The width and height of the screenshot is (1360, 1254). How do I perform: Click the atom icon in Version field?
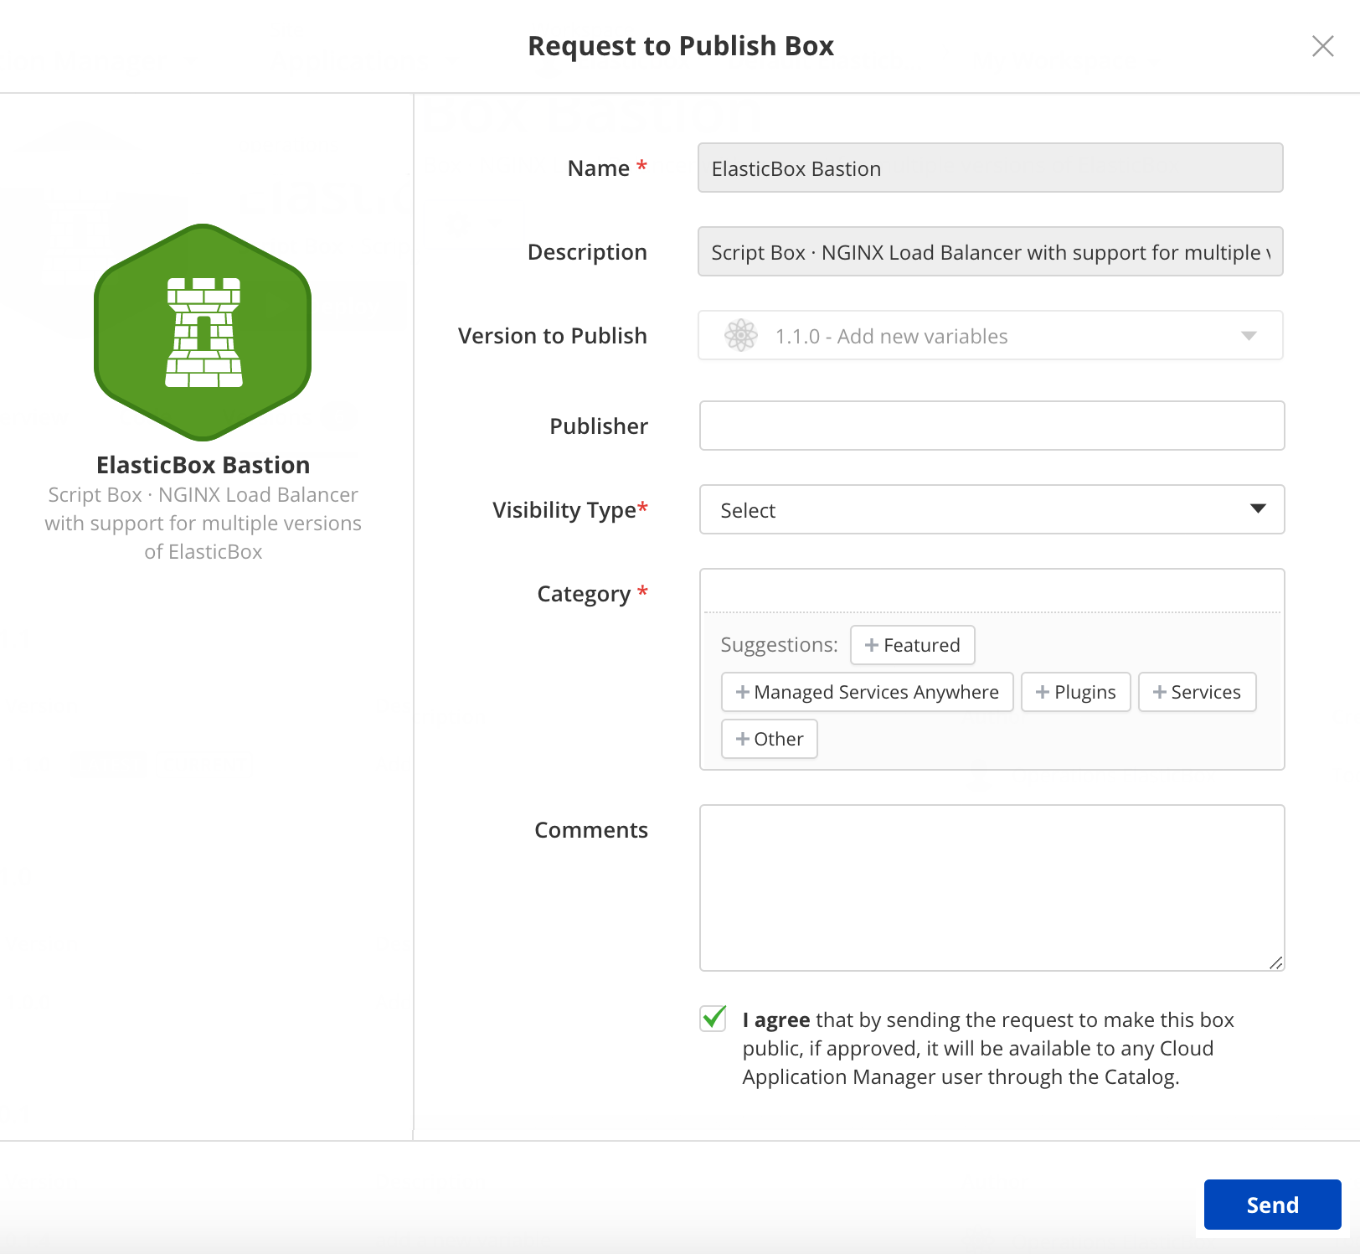click(x=741, y=336)
